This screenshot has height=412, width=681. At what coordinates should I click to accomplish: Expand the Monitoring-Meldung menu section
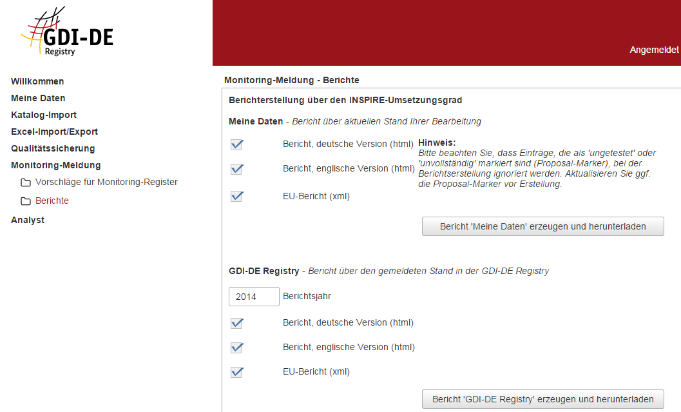(55, 165)
